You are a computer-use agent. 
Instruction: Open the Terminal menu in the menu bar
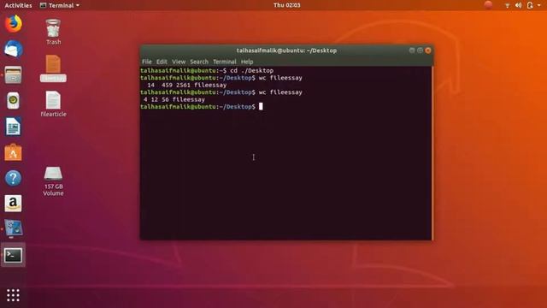pos(225,62)
